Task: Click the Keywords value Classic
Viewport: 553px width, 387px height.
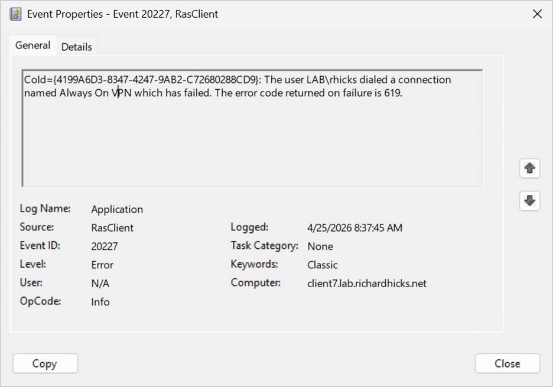Action: (323, 265)
